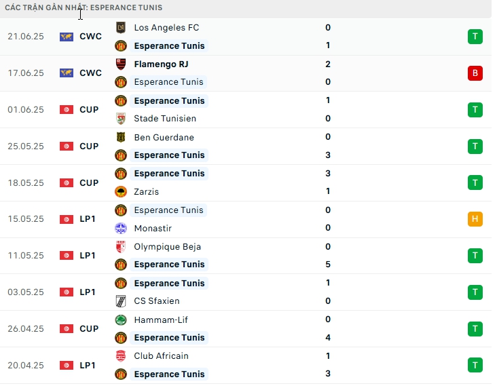This screenshot has width=497, height=386.
Task: Open the Club Africain team link
Action: click(161, 356)
